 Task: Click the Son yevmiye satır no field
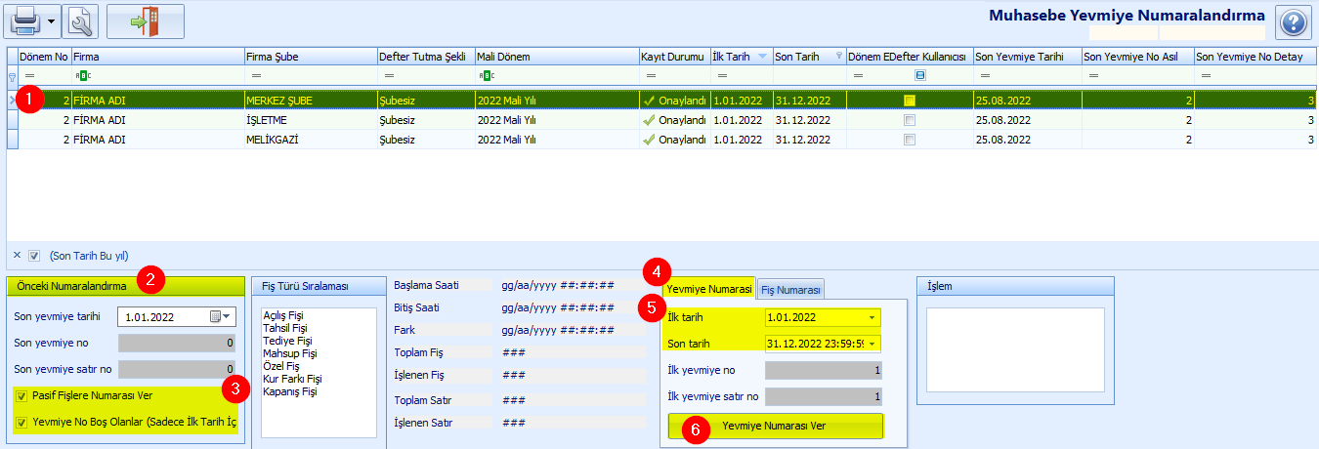(x=177, y=369)
